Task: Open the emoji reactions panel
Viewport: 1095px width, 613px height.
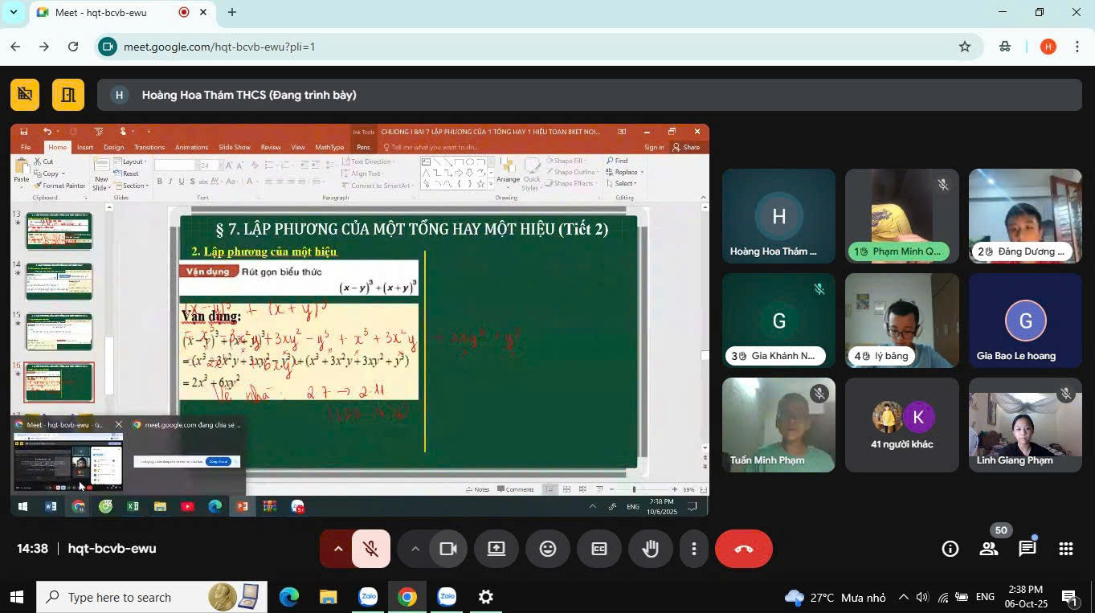Action: [548, 549]
